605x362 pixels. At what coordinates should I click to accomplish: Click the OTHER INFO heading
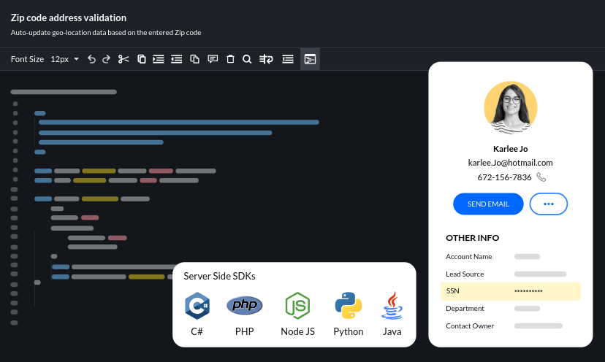coord(472,238)
